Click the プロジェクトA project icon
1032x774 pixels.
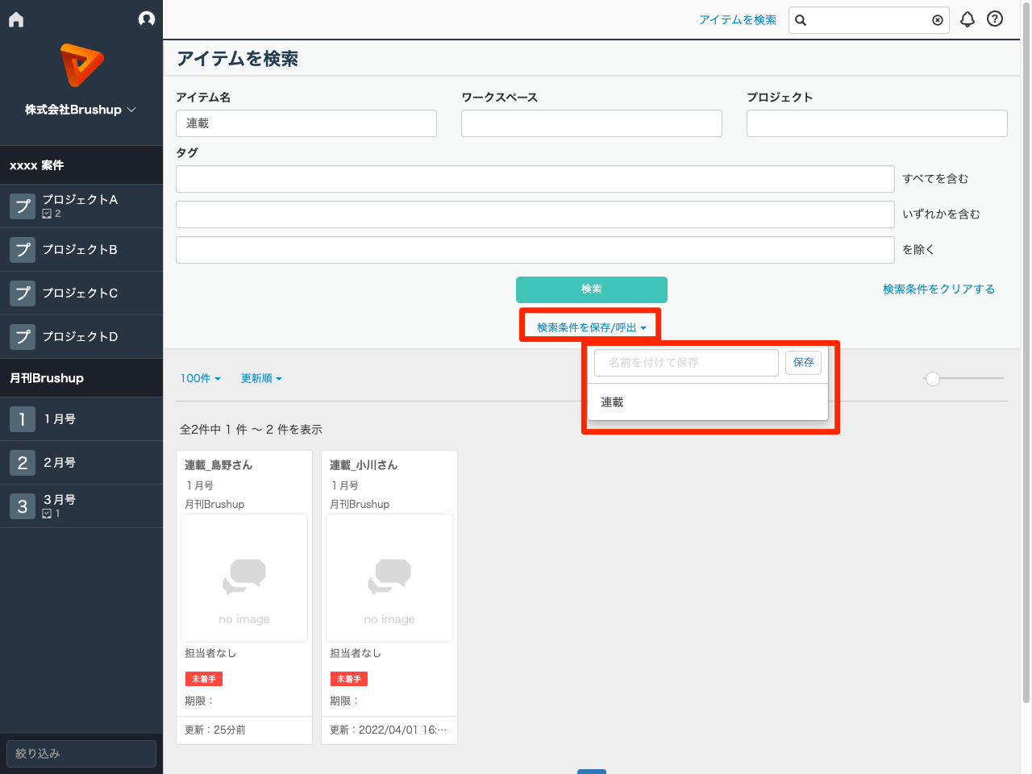pos(23,206)
